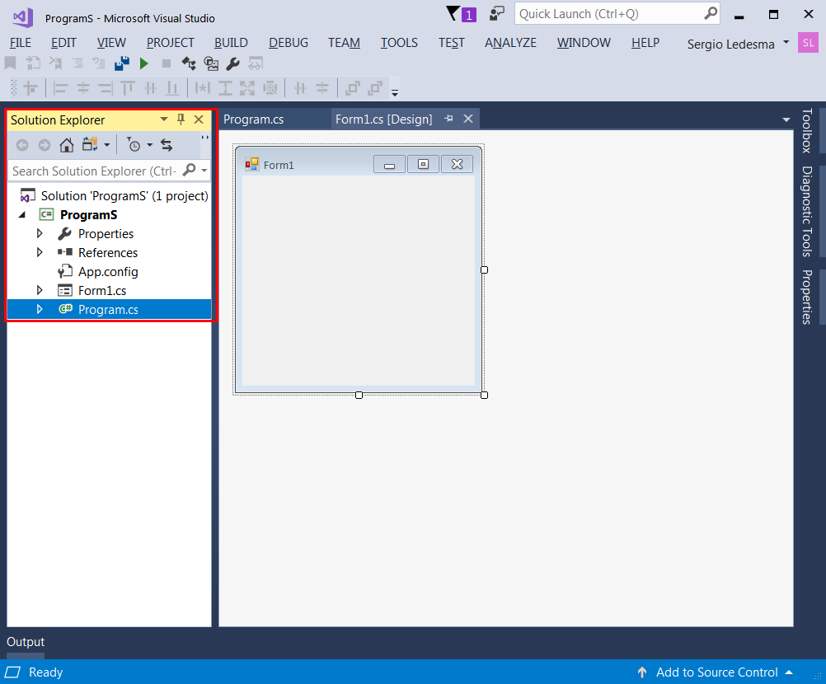Click the Pending Changes Filter clock icon
Screen dimensions: 826x684
click(134, 145)
